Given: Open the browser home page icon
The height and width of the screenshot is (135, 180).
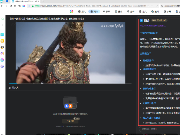Looking at the screenshot, I should tap(15, 6).
